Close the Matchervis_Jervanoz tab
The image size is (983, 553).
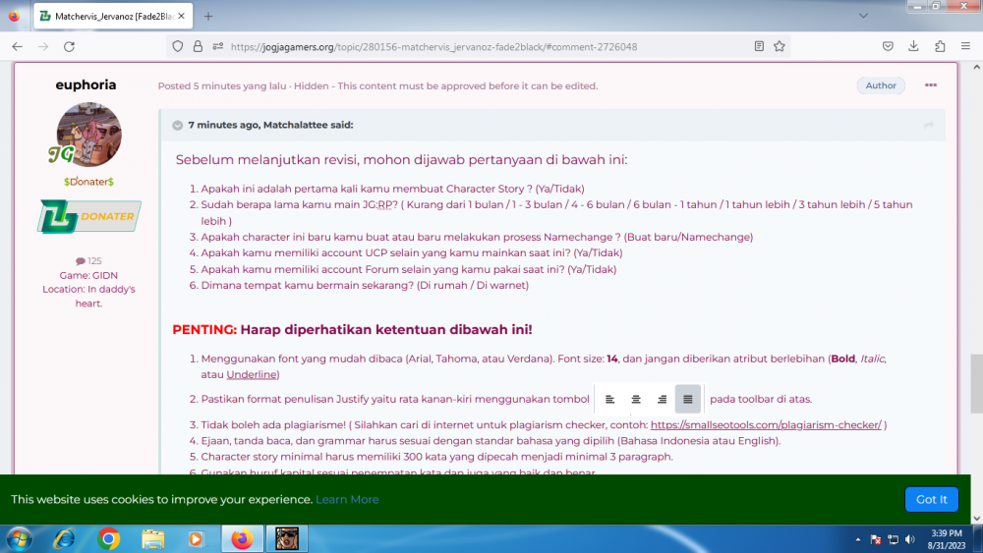click(181, 17)
